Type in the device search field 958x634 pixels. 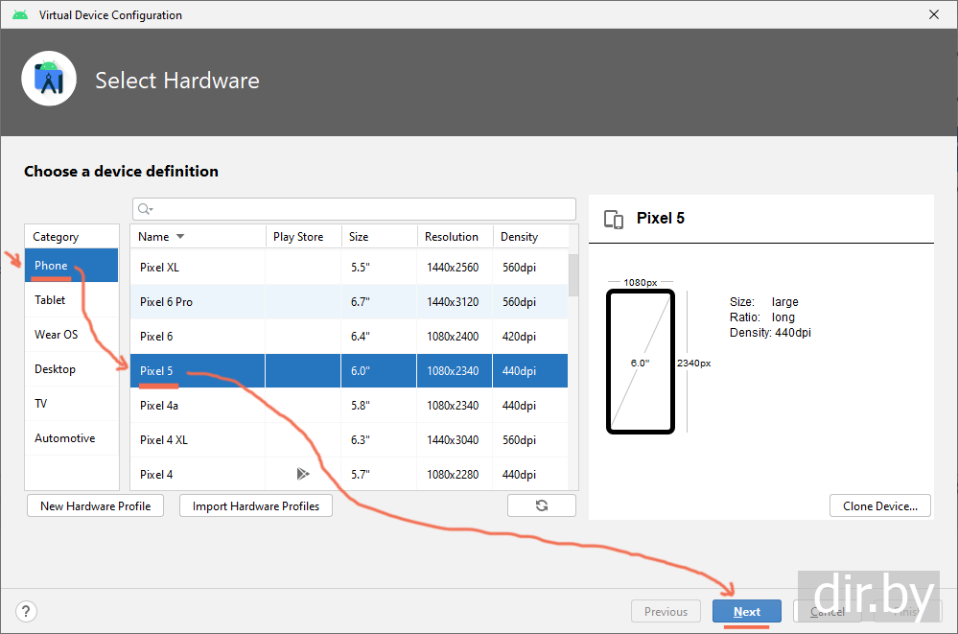tap(360, 209)
